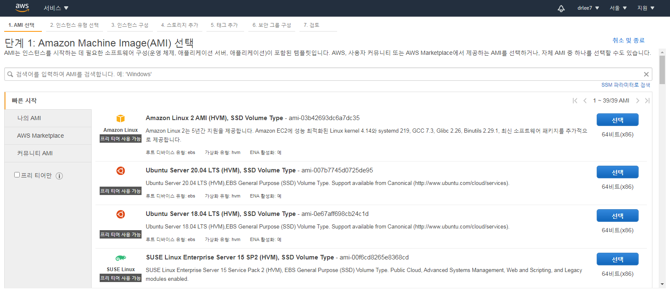
Task: Click 64비트(x86) under SUSE Linux select
Action: point(618,274)
